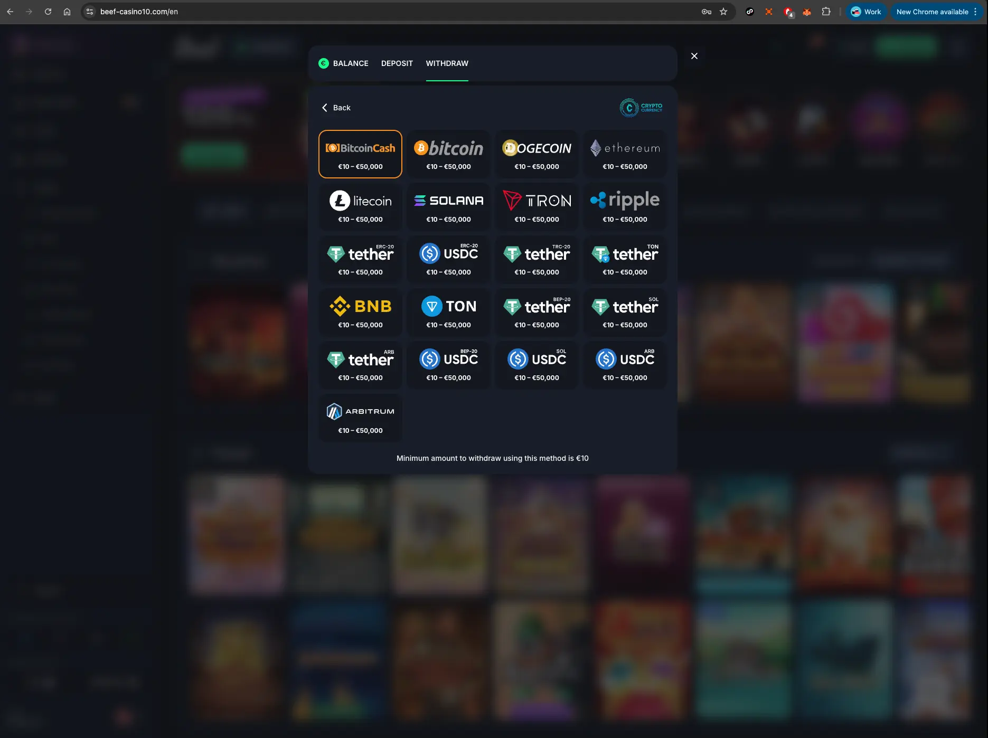
Task: Click the browser forward arrow
Action: (x=29, y=12)
